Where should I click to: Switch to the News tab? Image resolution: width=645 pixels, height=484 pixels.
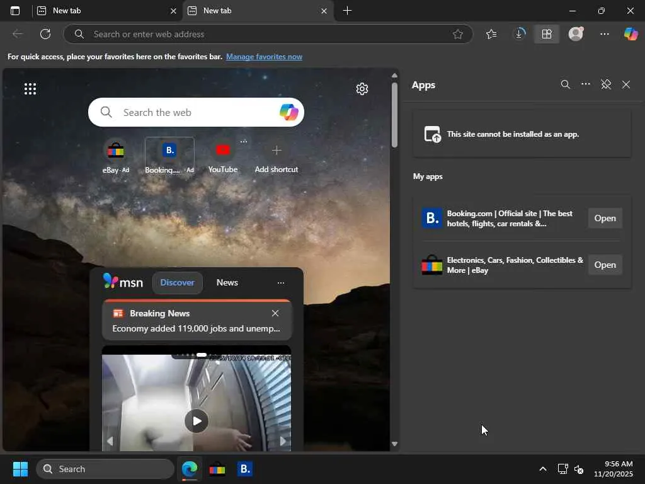[x=227, y=282]
